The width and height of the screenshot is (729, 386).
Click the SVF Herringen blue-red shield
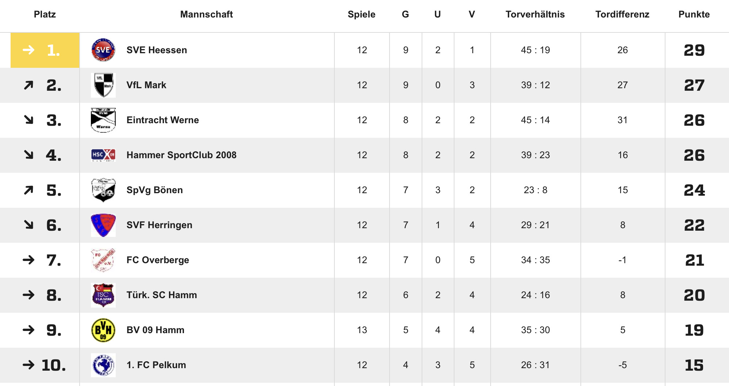click(103, 225)
